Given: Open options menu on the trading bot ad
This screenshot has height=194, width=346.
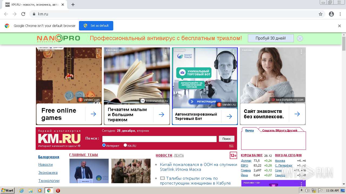Looking at the screenshot, I should (234, 52).
